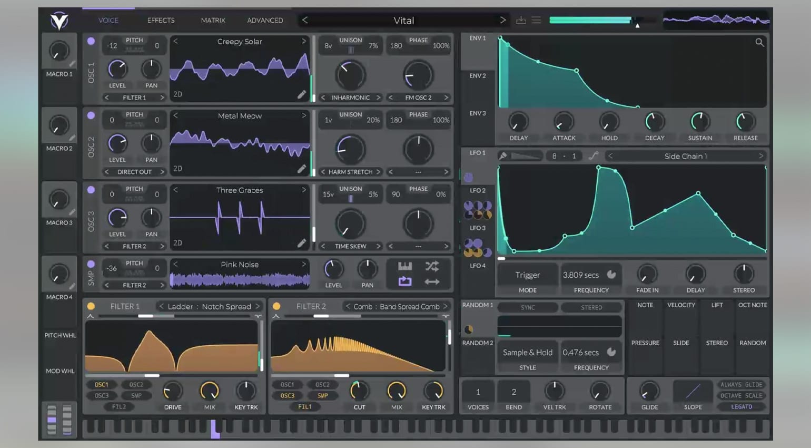Click the Macro 1 edit pencil icon
Viewport: 811px width, 448px height.
tap(72, 64)
